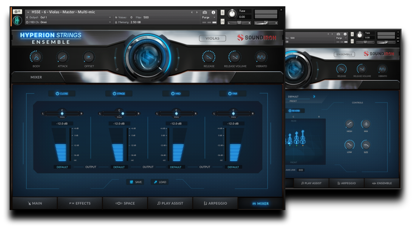Screen dimensions: 412x232
Task: Click the Save mixer preset button
Action: pos(135,182)
